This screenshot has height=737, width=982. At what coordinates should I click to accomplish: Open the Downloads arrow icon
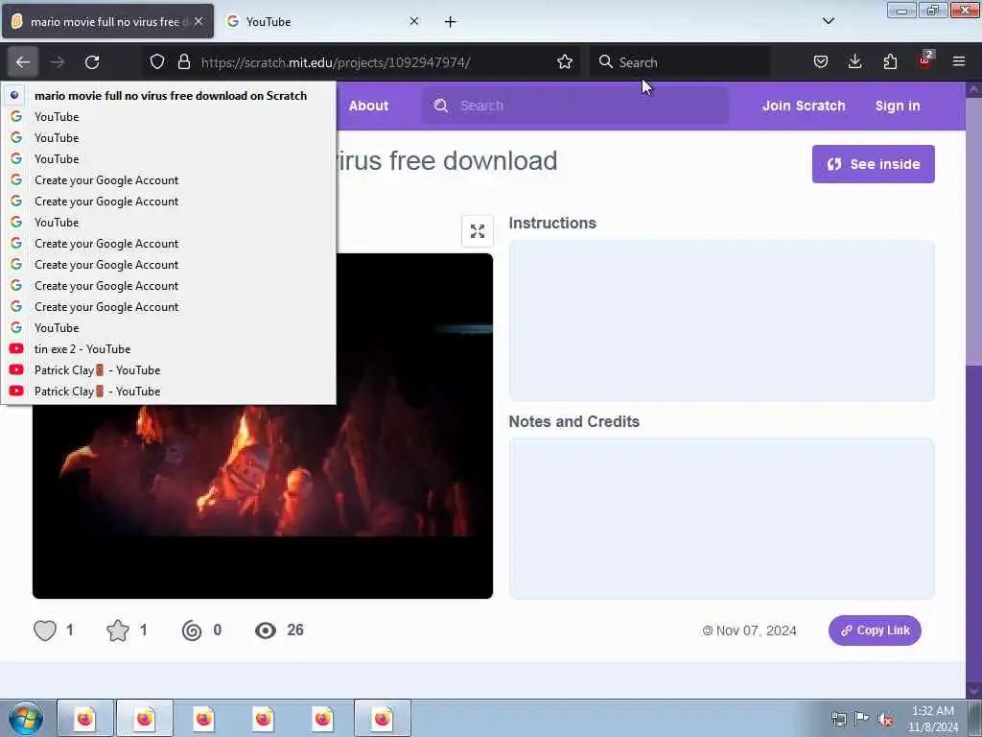[x=854, y=62]
